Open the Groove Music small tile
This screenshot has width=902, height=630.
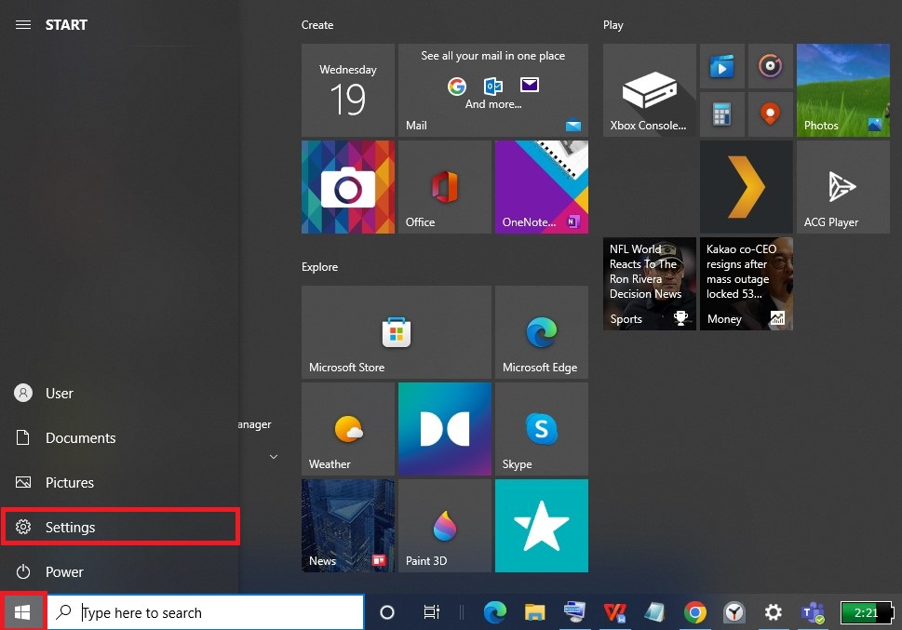coord(770,66)
